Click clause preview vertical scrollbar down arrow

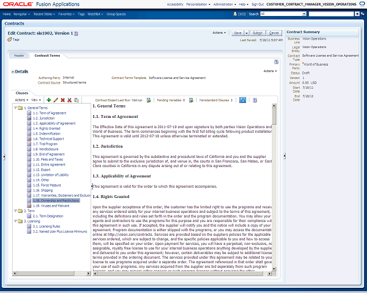coord(274,269)
